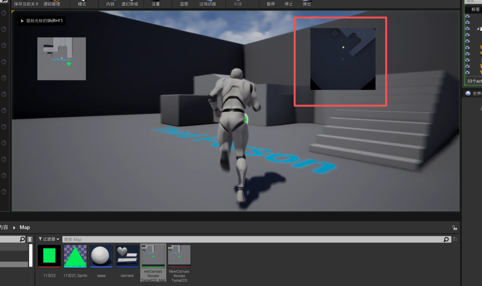Expand the breadcrumb arrow before Map
The height and width of the screenshot is (286, 482).
(x=14, y=228)
